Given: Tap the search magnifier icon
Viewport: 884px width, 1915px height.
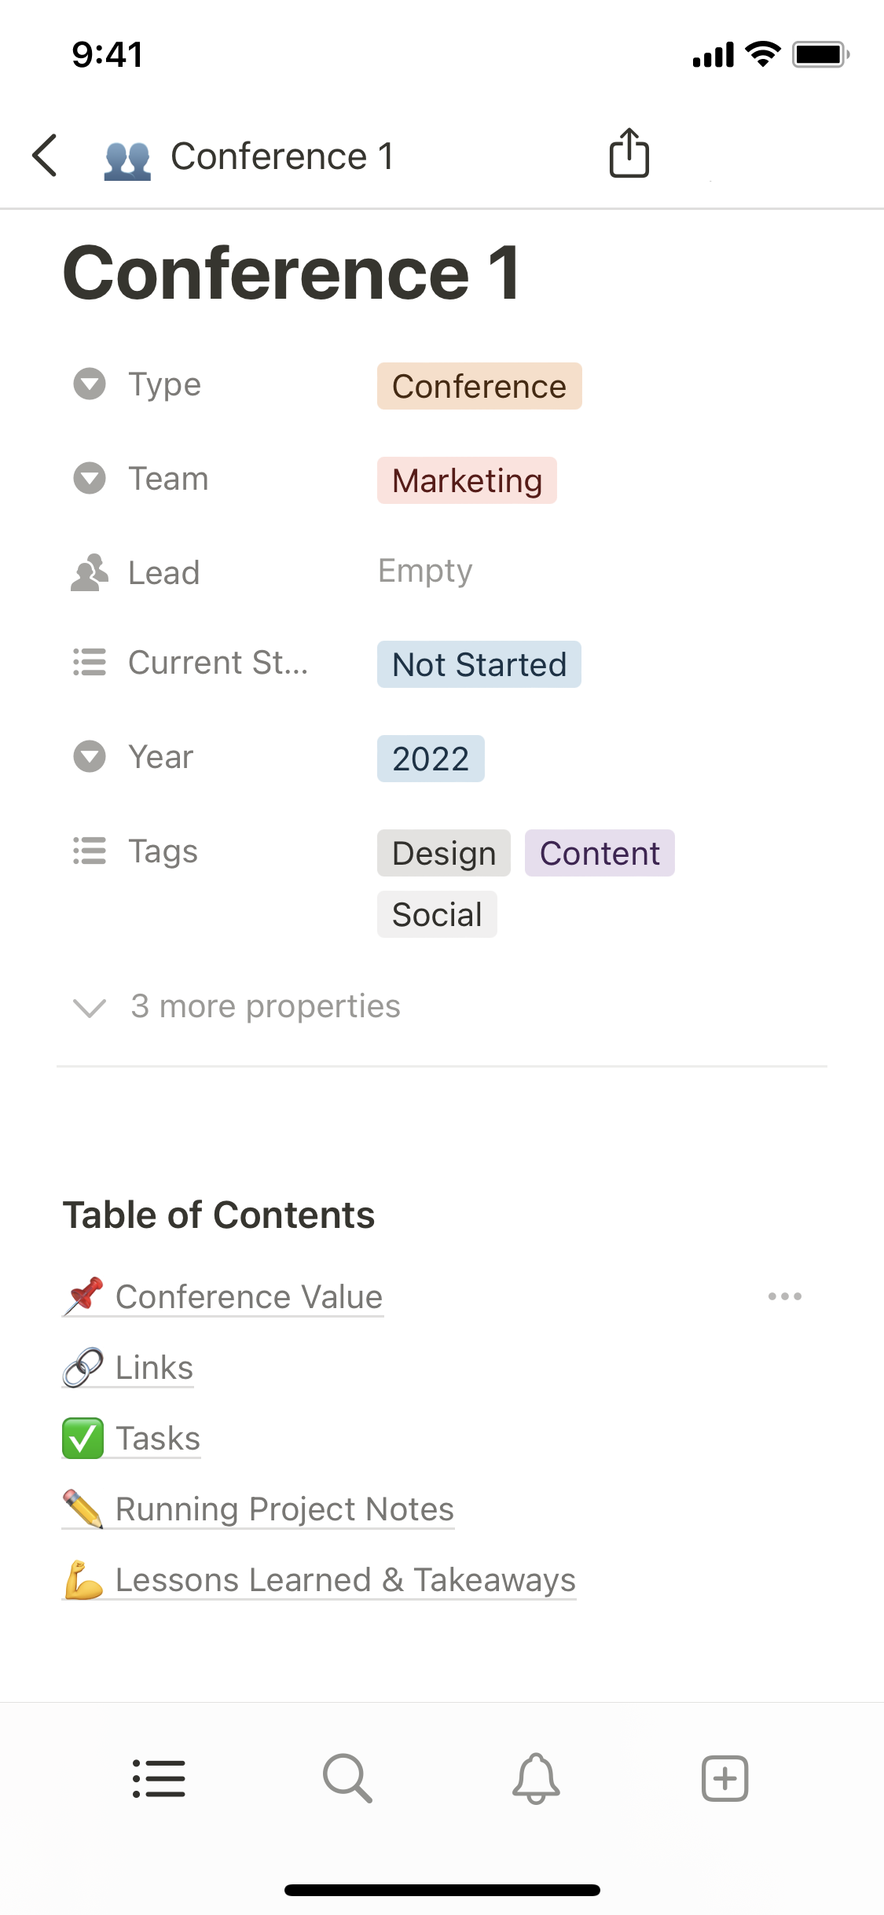Looking at the screenshot, I should click(347, 1778).
